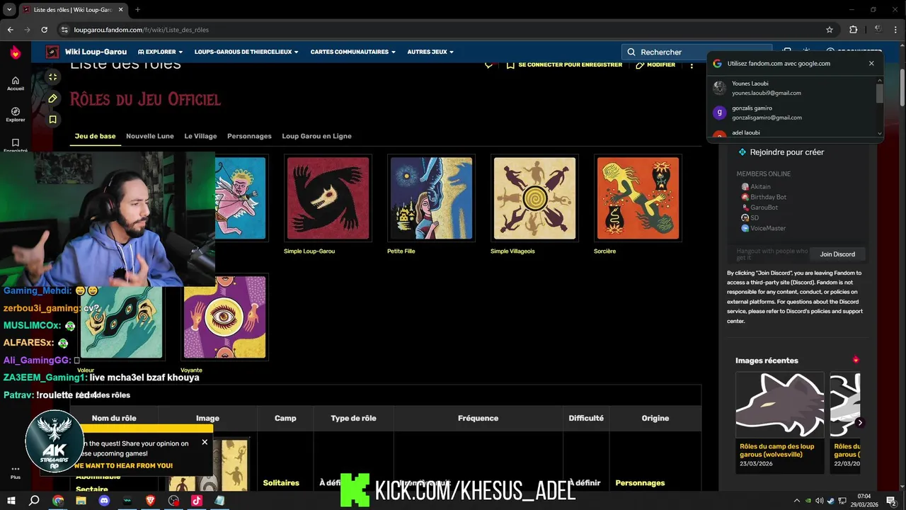Choose gonzalis gamiro Google account
The width and height of the screenshot is (906, 510).
pos(791,113)
